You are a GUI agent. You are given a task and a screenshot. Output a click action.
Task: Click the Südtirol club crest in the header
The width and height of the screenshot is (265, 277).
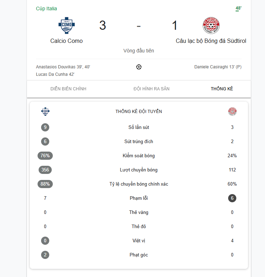[211, 26]
